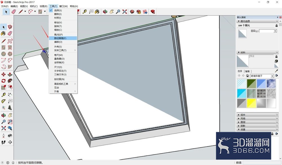Choose the Offset tool icon
The image size is (282, 165).
click(x=10, y=87)
